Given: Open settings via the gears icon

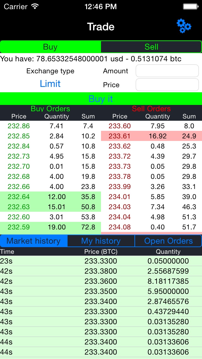Looking at the screenshot, I should click(x=184, y=26).
